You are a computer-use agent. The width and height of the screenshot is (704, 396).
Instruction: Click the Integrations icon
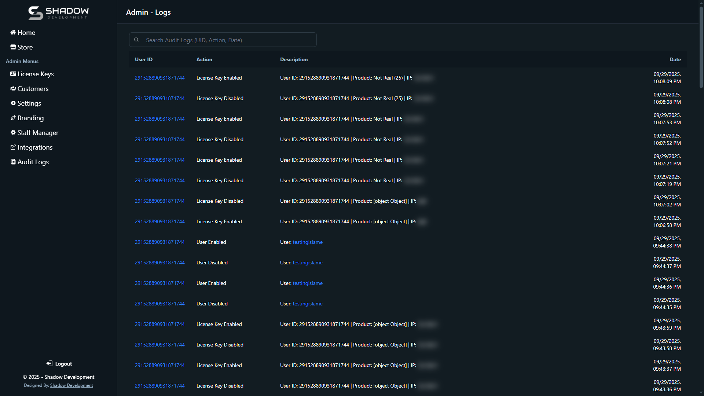[x=13, y=147]
